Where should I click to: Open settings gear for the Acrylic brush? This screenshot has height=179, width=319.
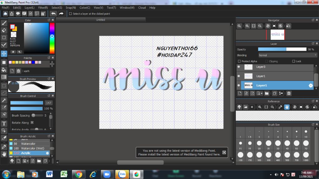coord(47,153)
